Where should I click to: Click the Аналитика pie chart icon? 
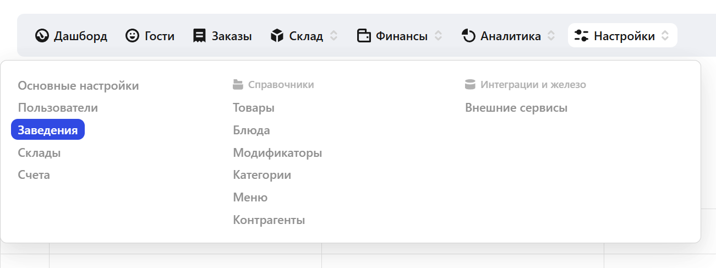click(468, 36)
